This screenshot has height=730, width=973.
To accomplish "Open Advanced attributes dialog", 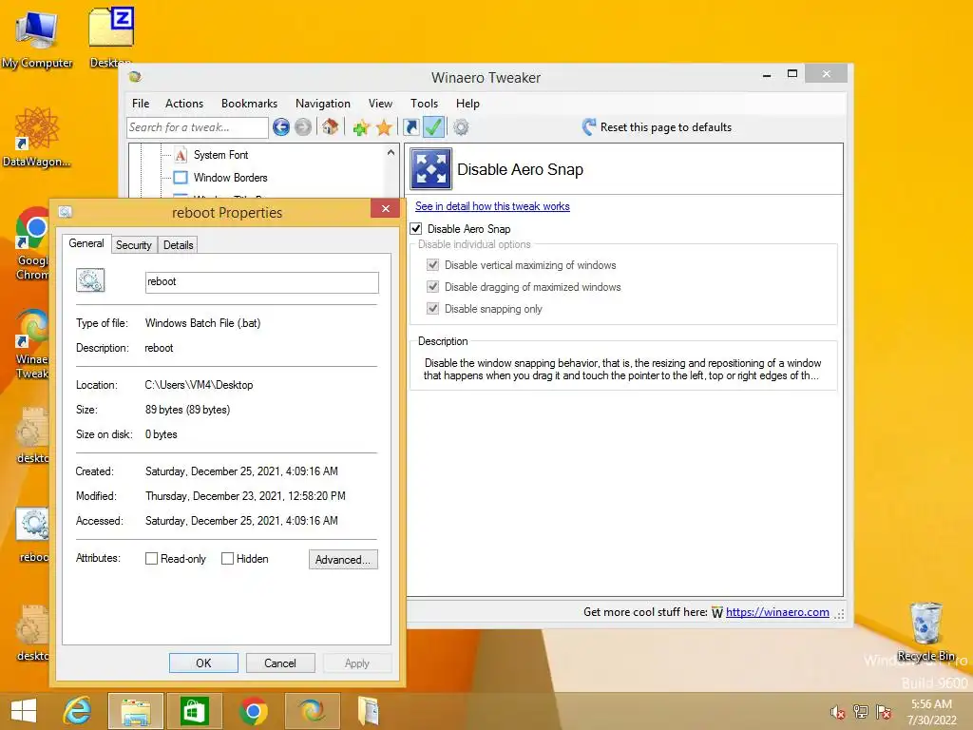I will click(343, 559).
